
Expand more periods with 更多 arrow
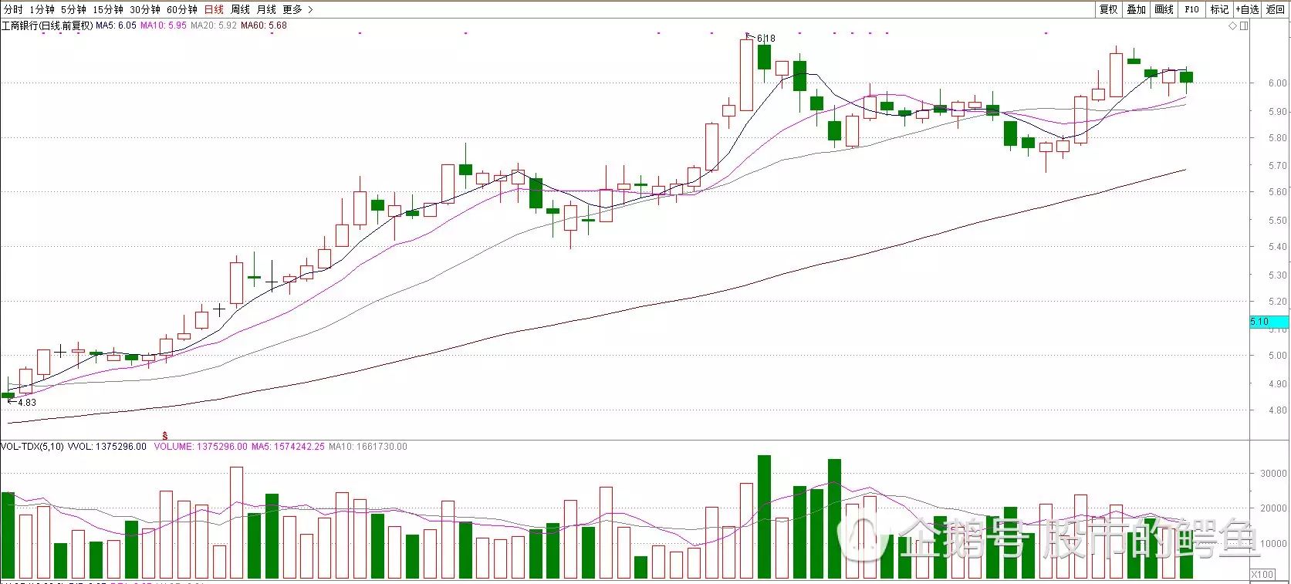(x=298, y=9)
